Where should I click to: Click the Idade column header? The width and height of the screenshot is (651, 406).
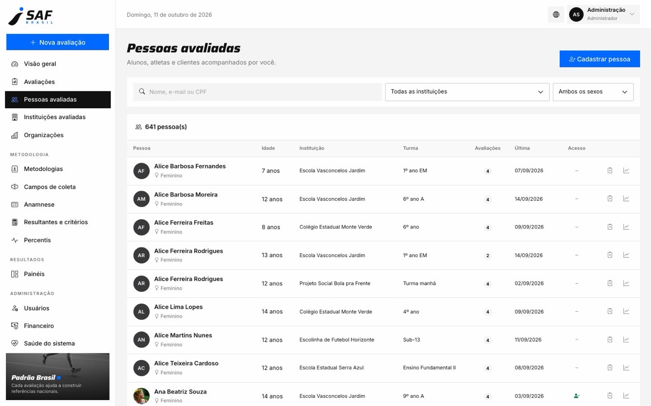[x=268, y=148]
